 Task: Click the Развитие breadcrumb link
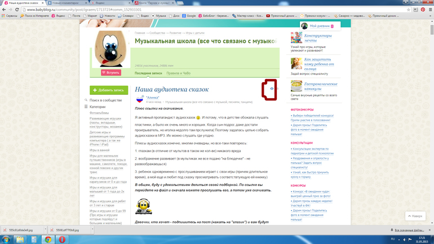click(x=175, y=33)
